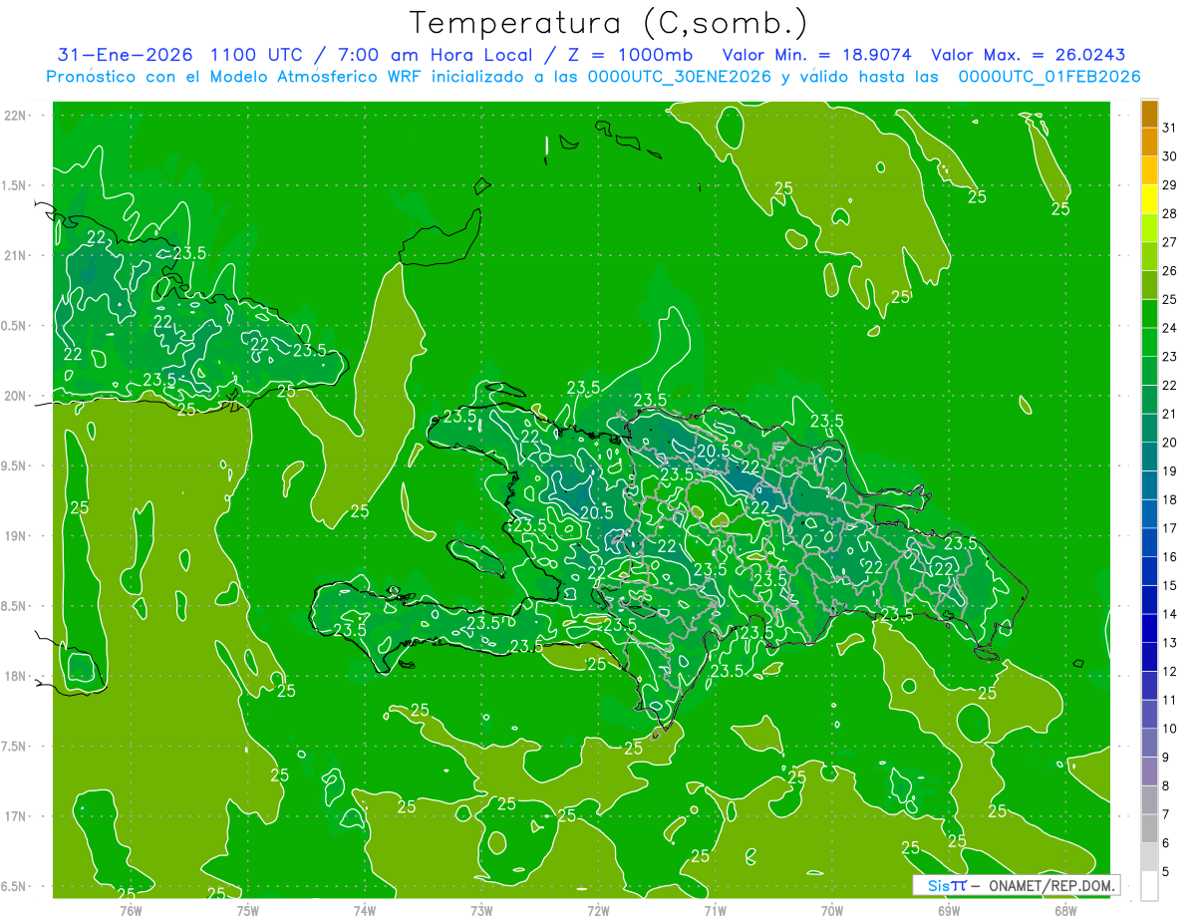This screenshot has height=924, width=1196.
Task: Click the '6.5N' latitude axis label
Action: [x=14, y=886]
